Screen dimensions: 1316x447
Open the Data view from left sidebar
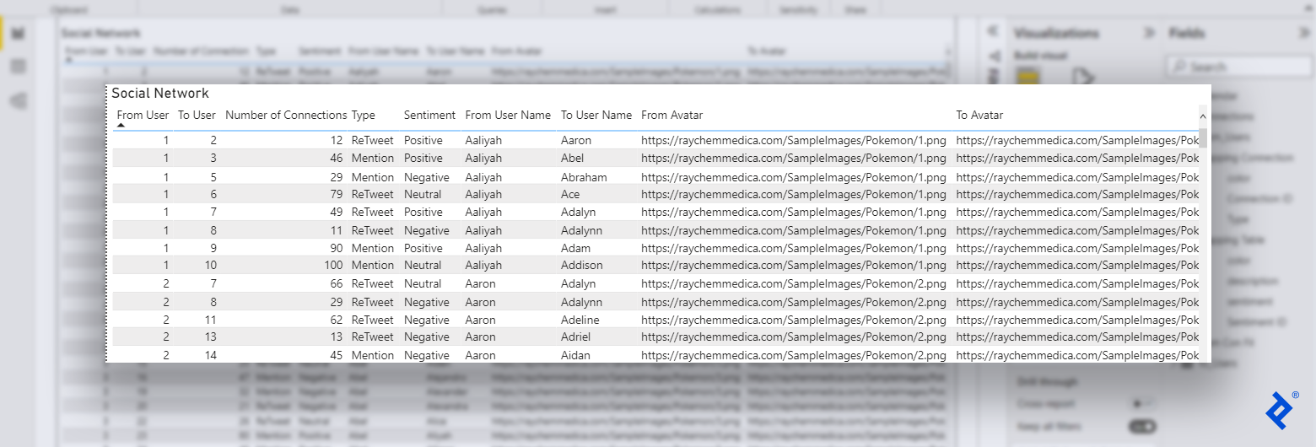[18, 67]
